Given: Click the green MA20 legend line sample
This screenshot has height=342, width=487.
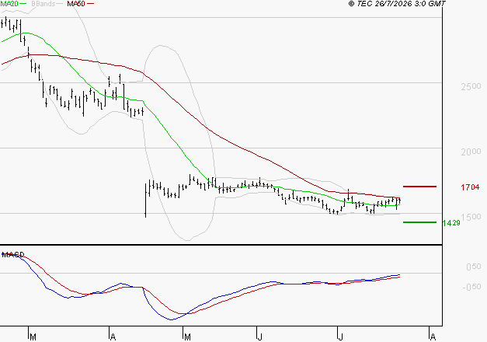Looking at the screenshot, I should click(x=23, y=3).
